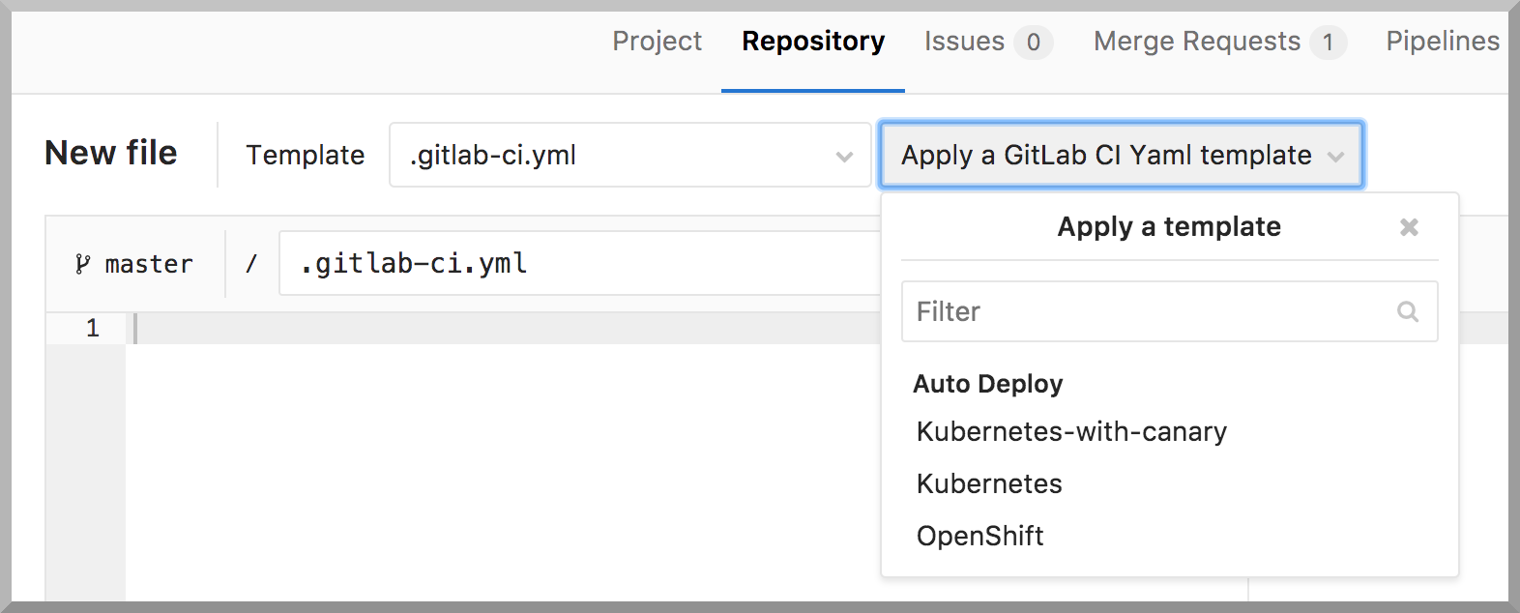The image size is (1520, 613).
Task: Open the .gitlab-ci.yml template type dropdown
Action: (628, 155)
